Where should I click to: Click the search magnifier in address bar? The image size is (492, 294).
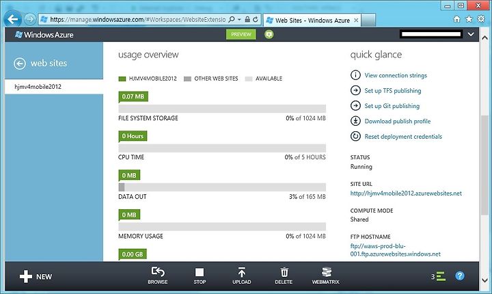point(231,19)
